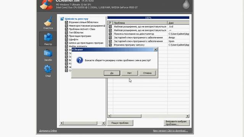The image size is (244, 137).
Task: Click the Piriform droplet icon
Action: pos(186,4)
